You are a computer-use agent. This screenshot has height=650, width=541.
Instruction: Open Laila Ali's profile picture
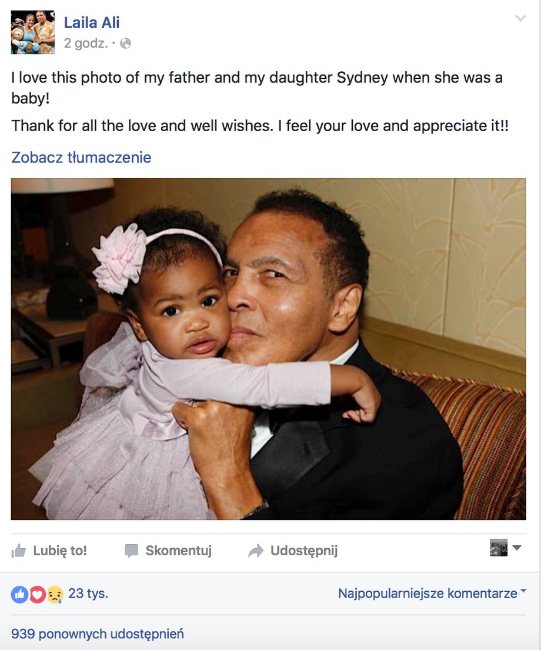pyautogui.click(x=33, y=32)
